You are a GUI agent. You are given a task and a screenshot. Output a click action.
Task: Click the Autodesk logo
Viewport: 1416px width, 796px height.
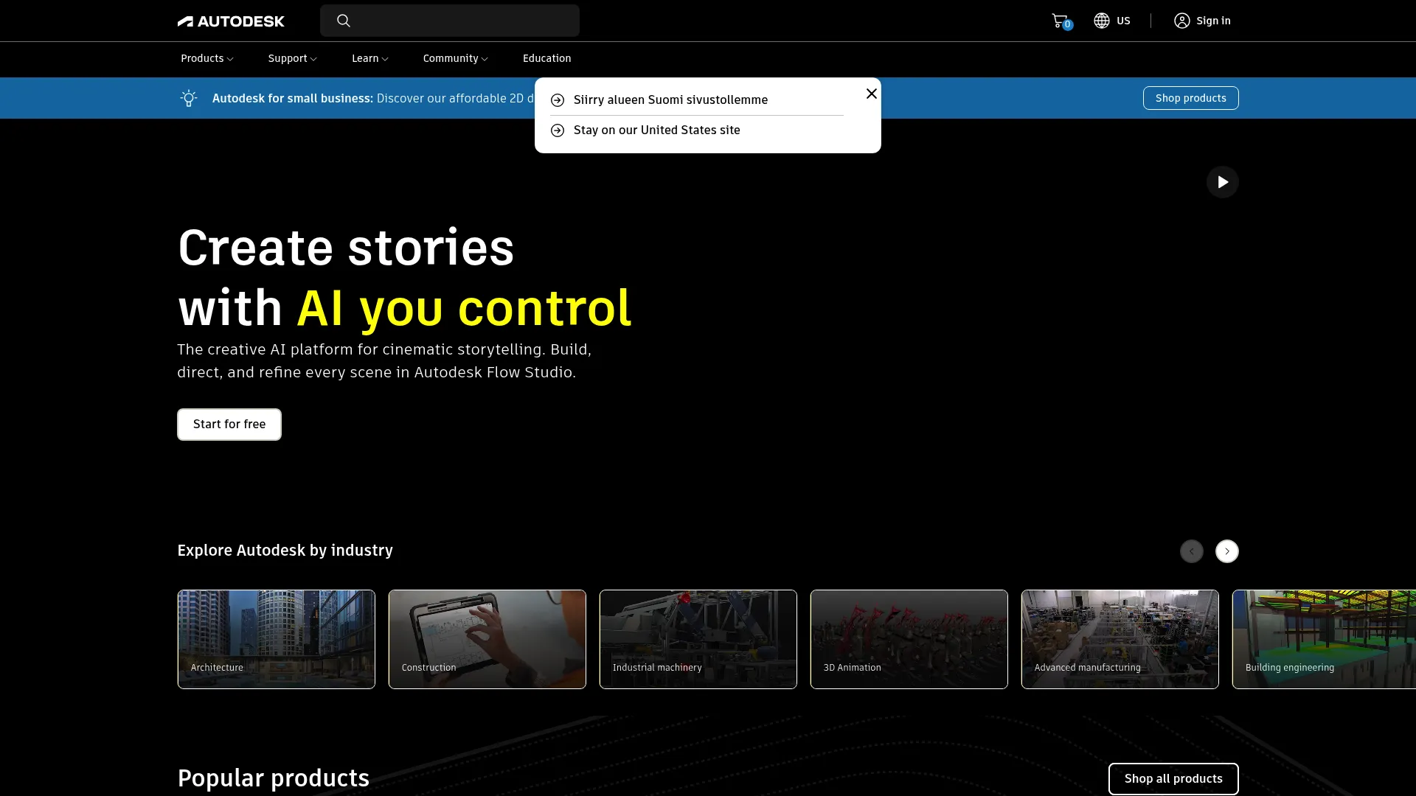tap(231, 21)
